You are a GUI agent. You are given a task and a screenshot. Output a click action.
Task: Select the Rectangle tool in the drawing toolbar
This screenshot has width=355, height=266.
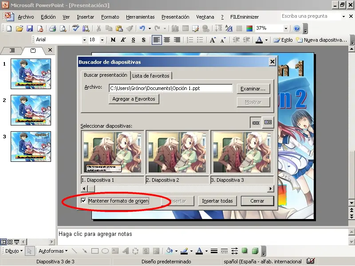point(95,251)
